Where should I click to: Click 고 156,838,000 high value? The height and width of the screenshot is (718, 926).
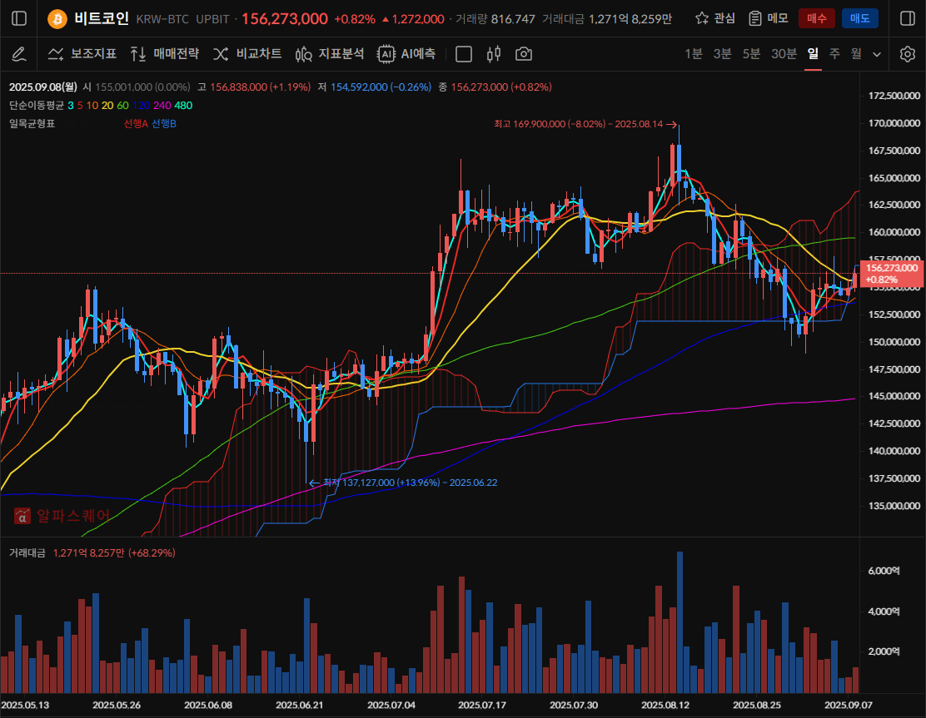254,87
